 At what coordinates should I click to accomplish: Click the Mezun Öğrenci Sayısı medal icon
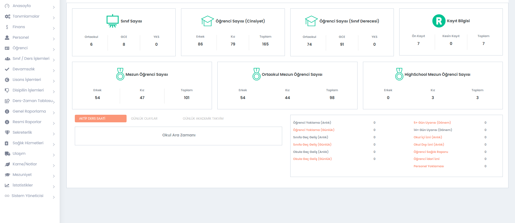120,74
